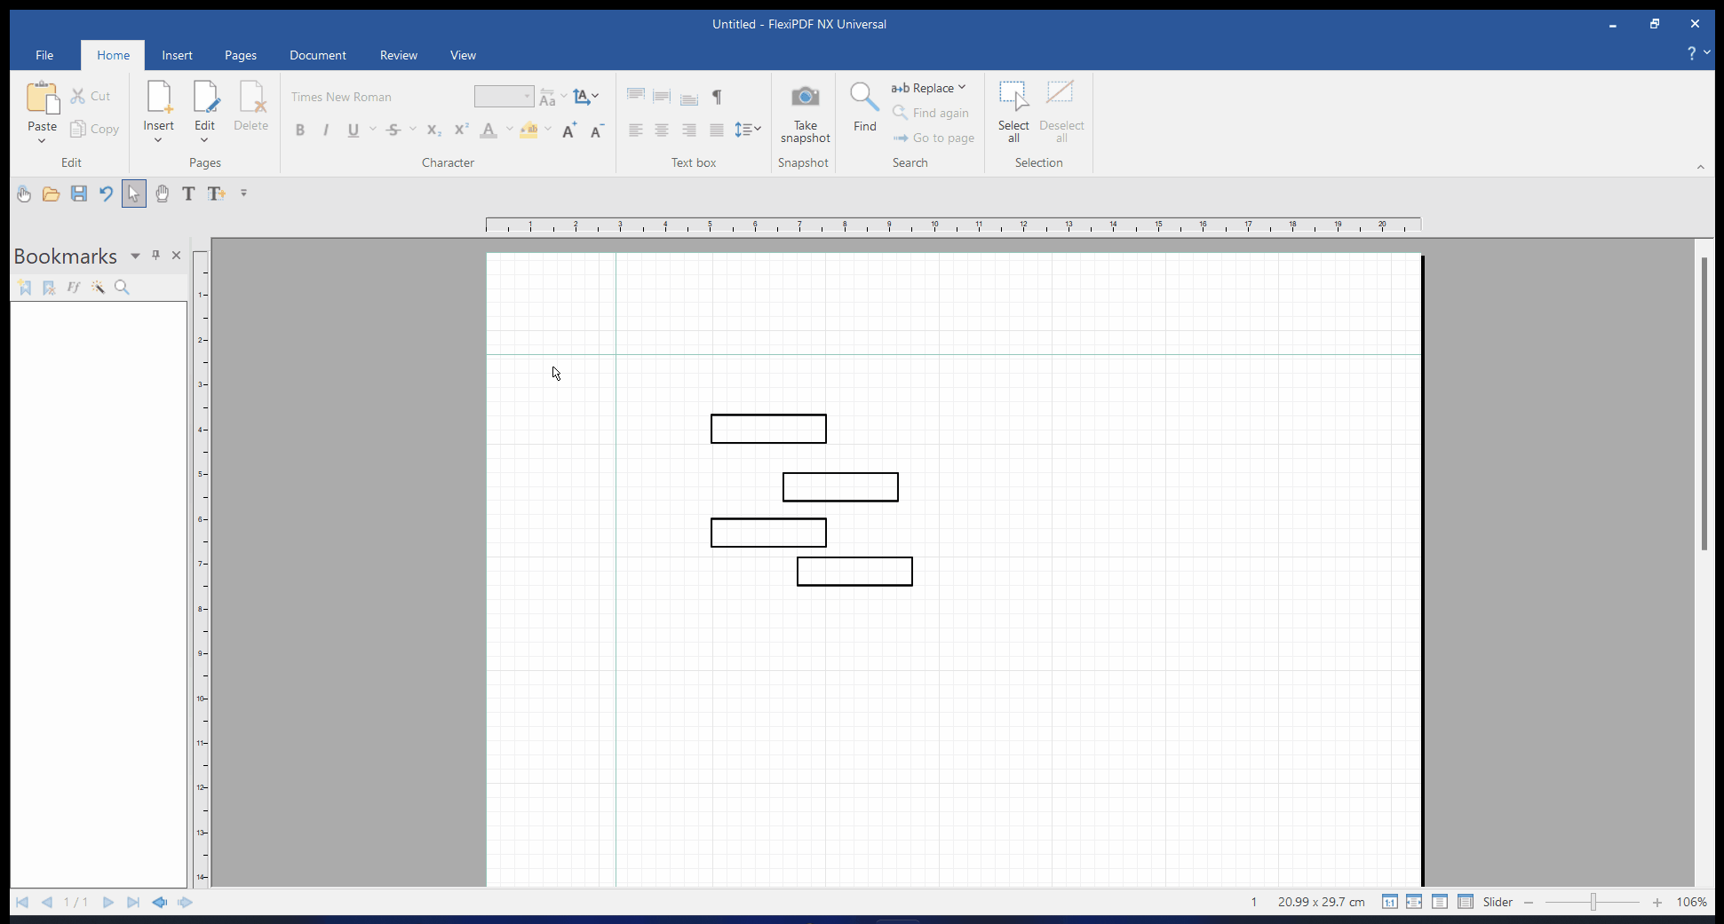Click the Deselect all icon
The height and width of the screenshot is (924, 1724).
point(1061,92)
